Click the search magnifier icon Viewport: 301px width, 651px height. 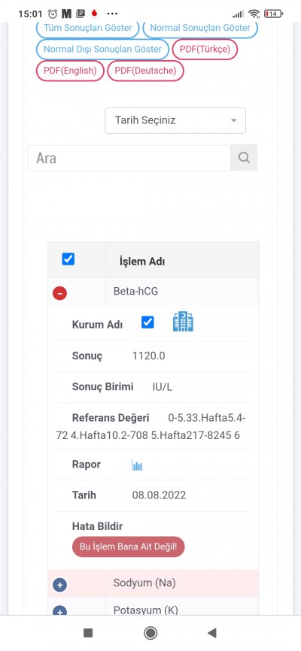click(x=244, y=158)
